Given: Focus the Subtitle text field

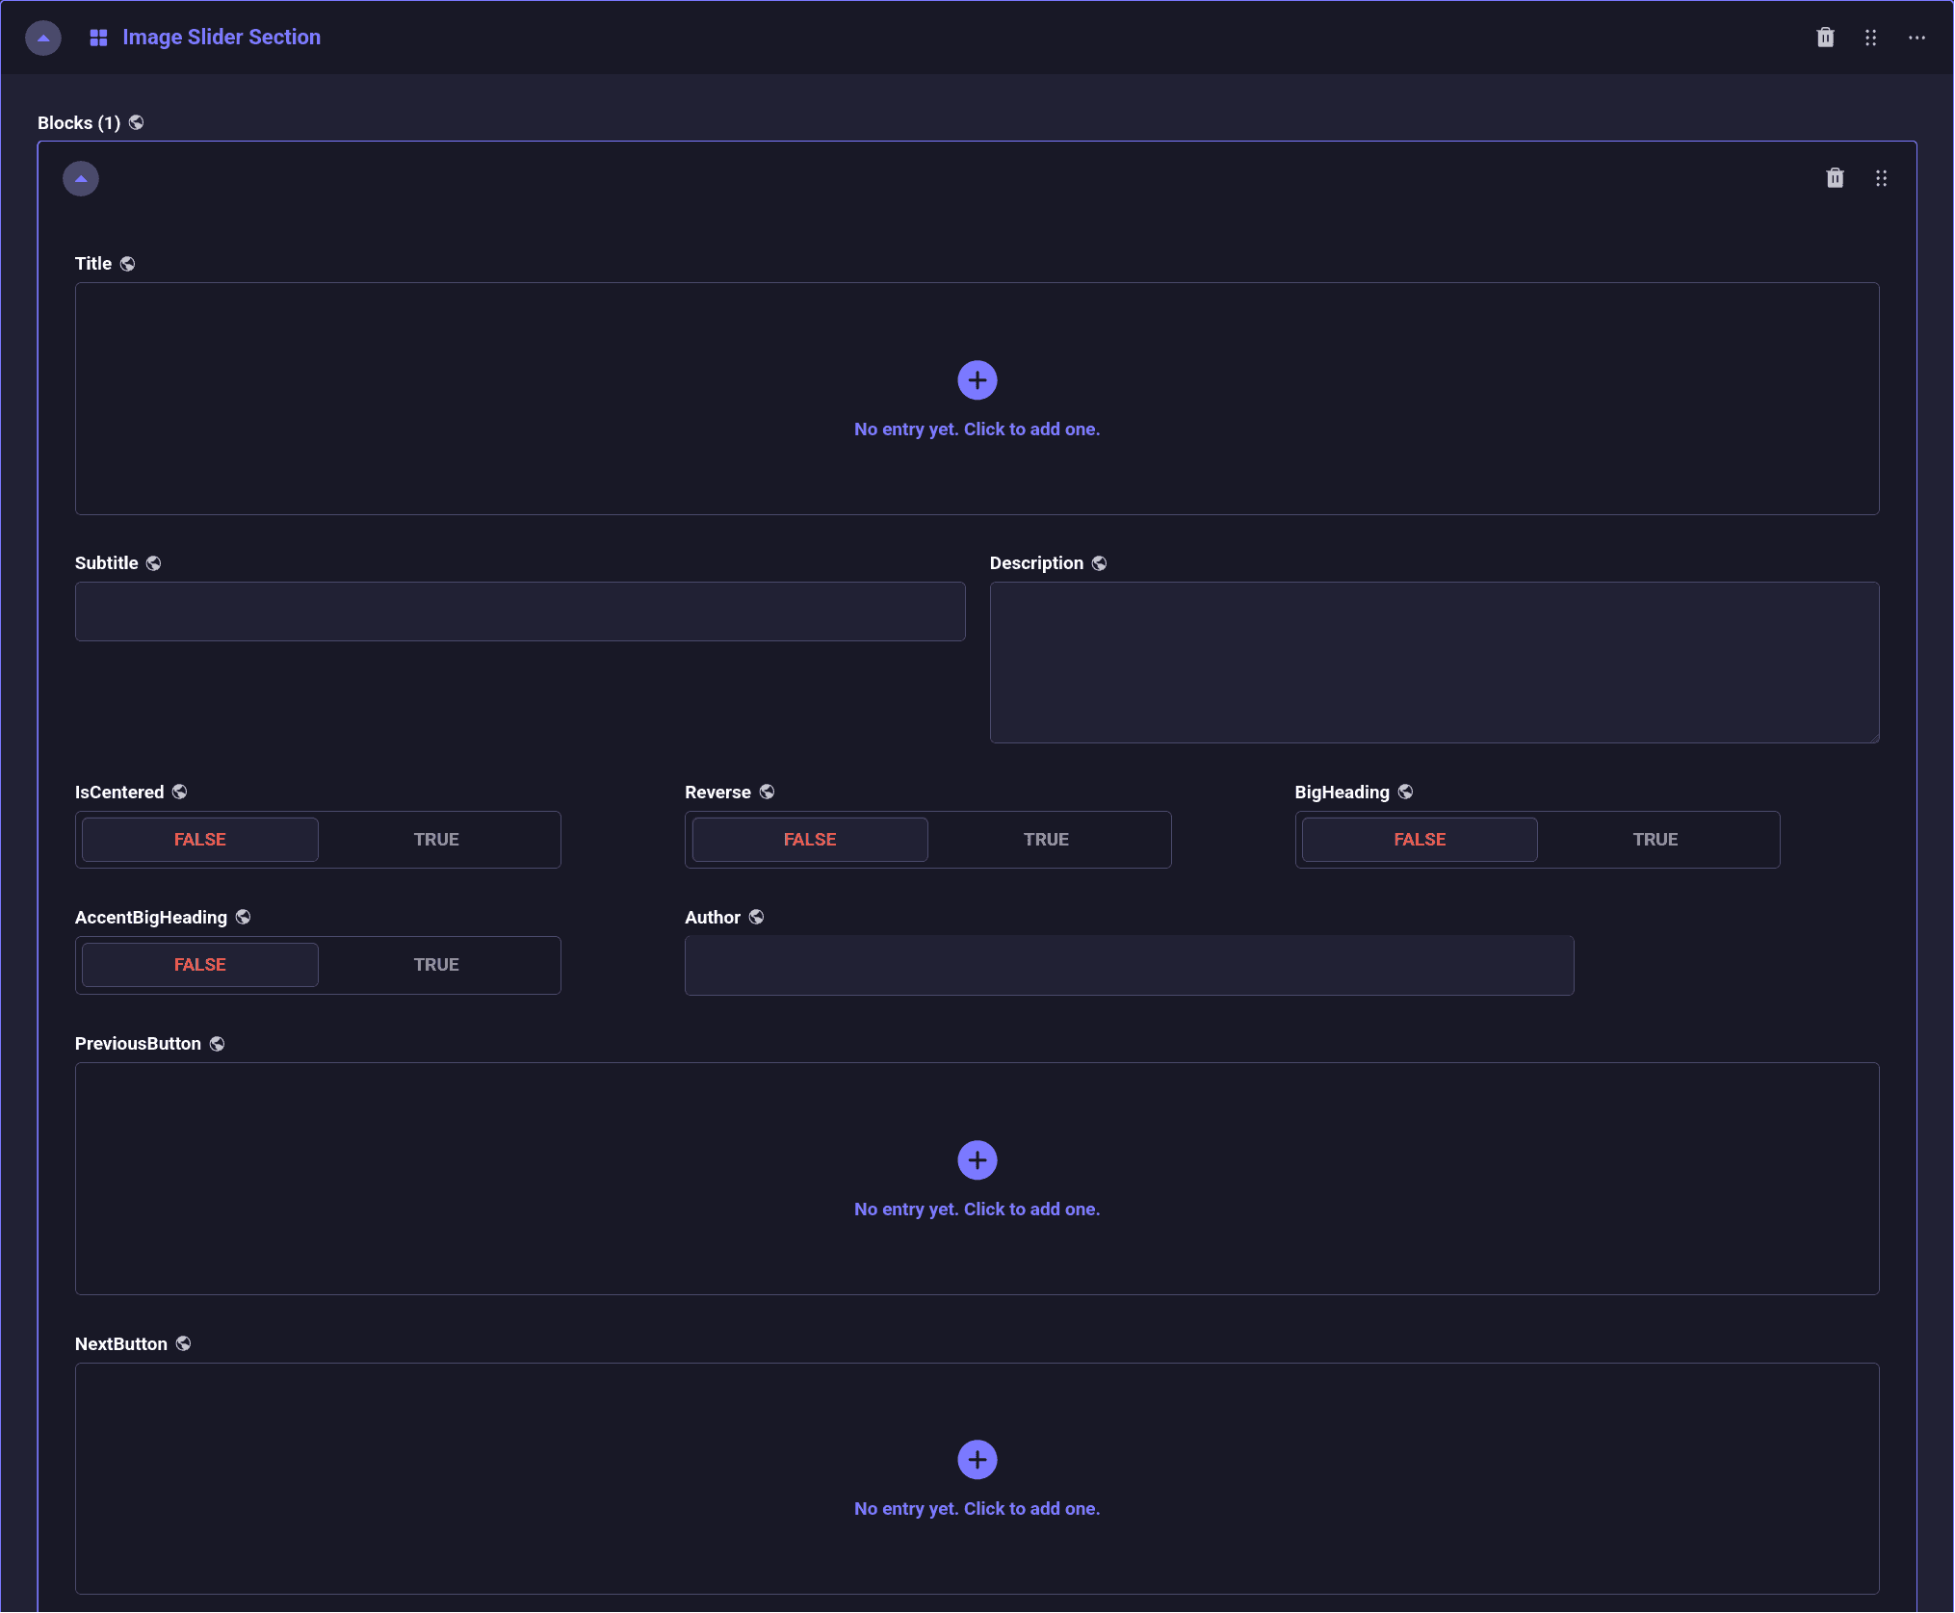Looking at the screenshot, I should (x=520, y=611).
